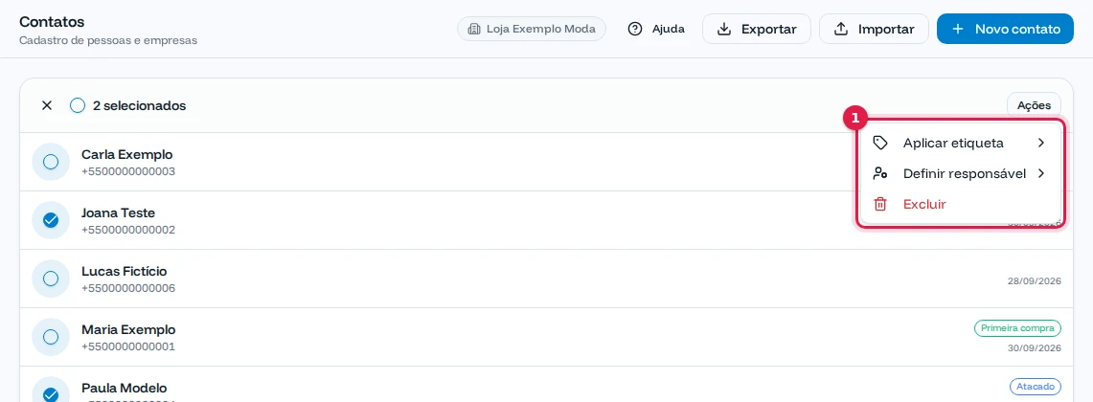Choose Excluir from the actions menu
The height and width of the screenshot is (402, 1093).
tap(961, 204)
